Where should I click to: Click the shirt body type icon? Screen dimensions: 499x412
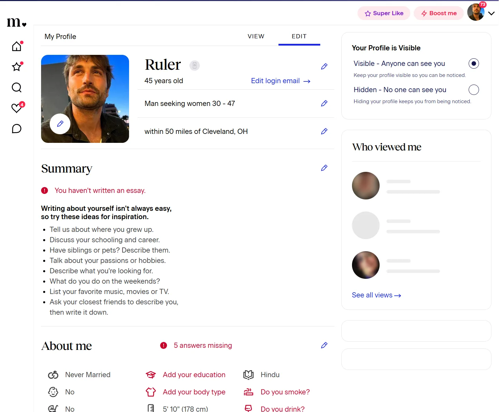click(x=151, y=392)
